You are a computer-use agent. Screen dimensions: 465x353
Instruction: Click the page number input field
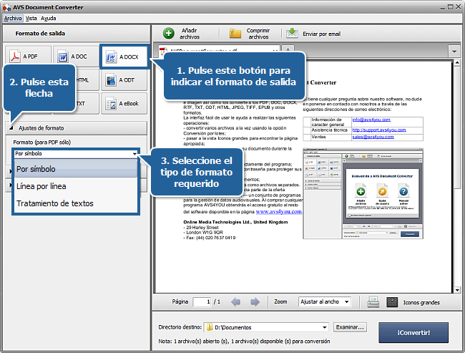(202, 302)
